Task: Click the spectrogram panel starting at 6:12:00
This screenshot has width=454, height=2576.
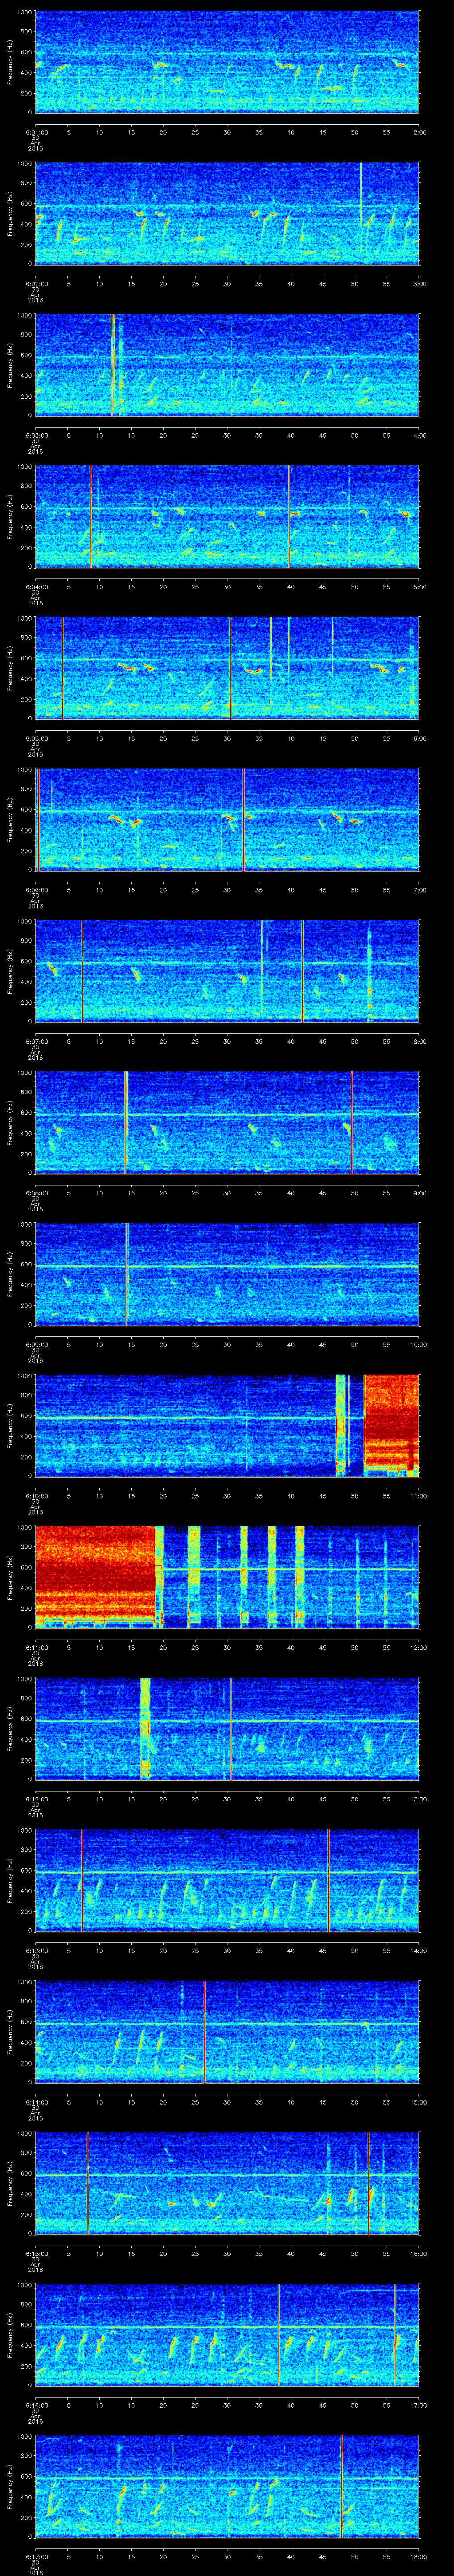Action: coord(227,1728)
